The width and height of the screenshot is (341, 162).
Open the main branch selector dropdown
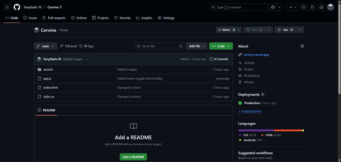(x=46, y=46)
